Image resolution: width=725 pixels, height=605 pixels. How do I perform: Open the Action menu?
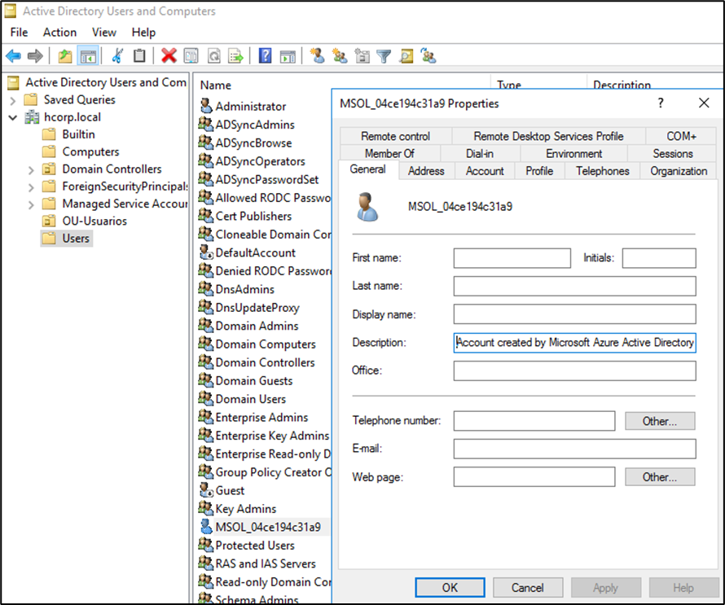tap(59, 33)
